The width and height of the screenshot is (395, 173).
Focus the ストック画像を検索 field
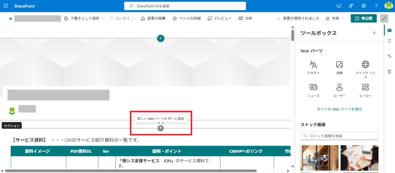(x=339, y=136)
